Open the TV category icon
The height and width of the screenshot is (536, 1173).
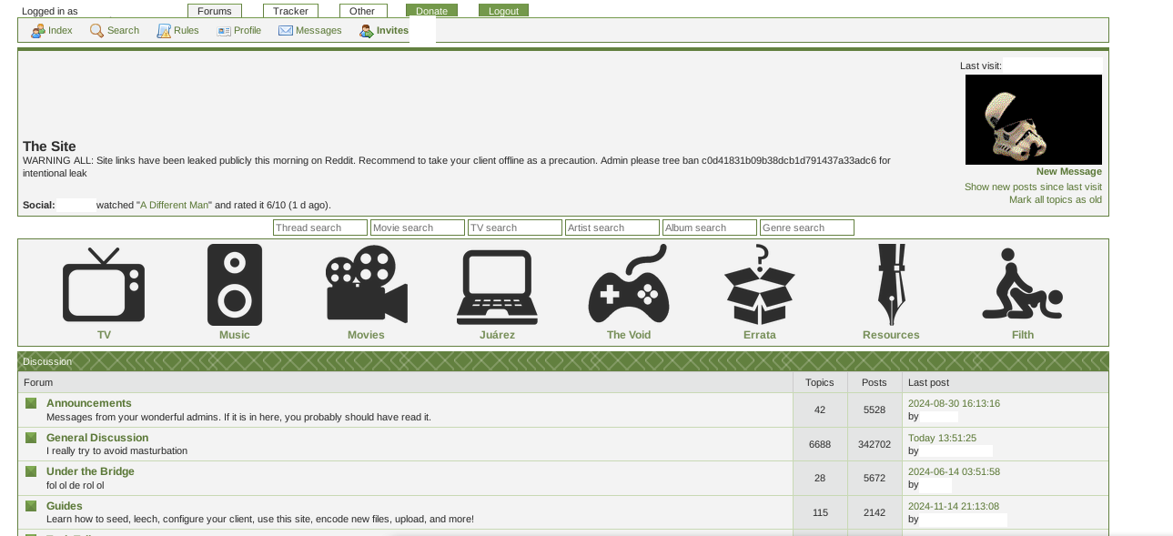coord(104,283)
